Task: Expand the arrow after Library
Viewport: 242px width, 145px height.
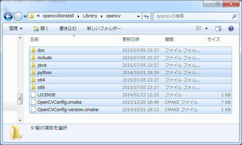Action: coord(102,16)
